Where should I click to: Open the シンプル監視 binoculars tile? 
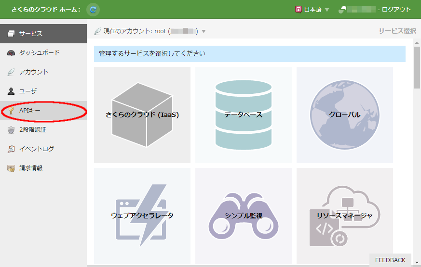[x=244, y=216]
